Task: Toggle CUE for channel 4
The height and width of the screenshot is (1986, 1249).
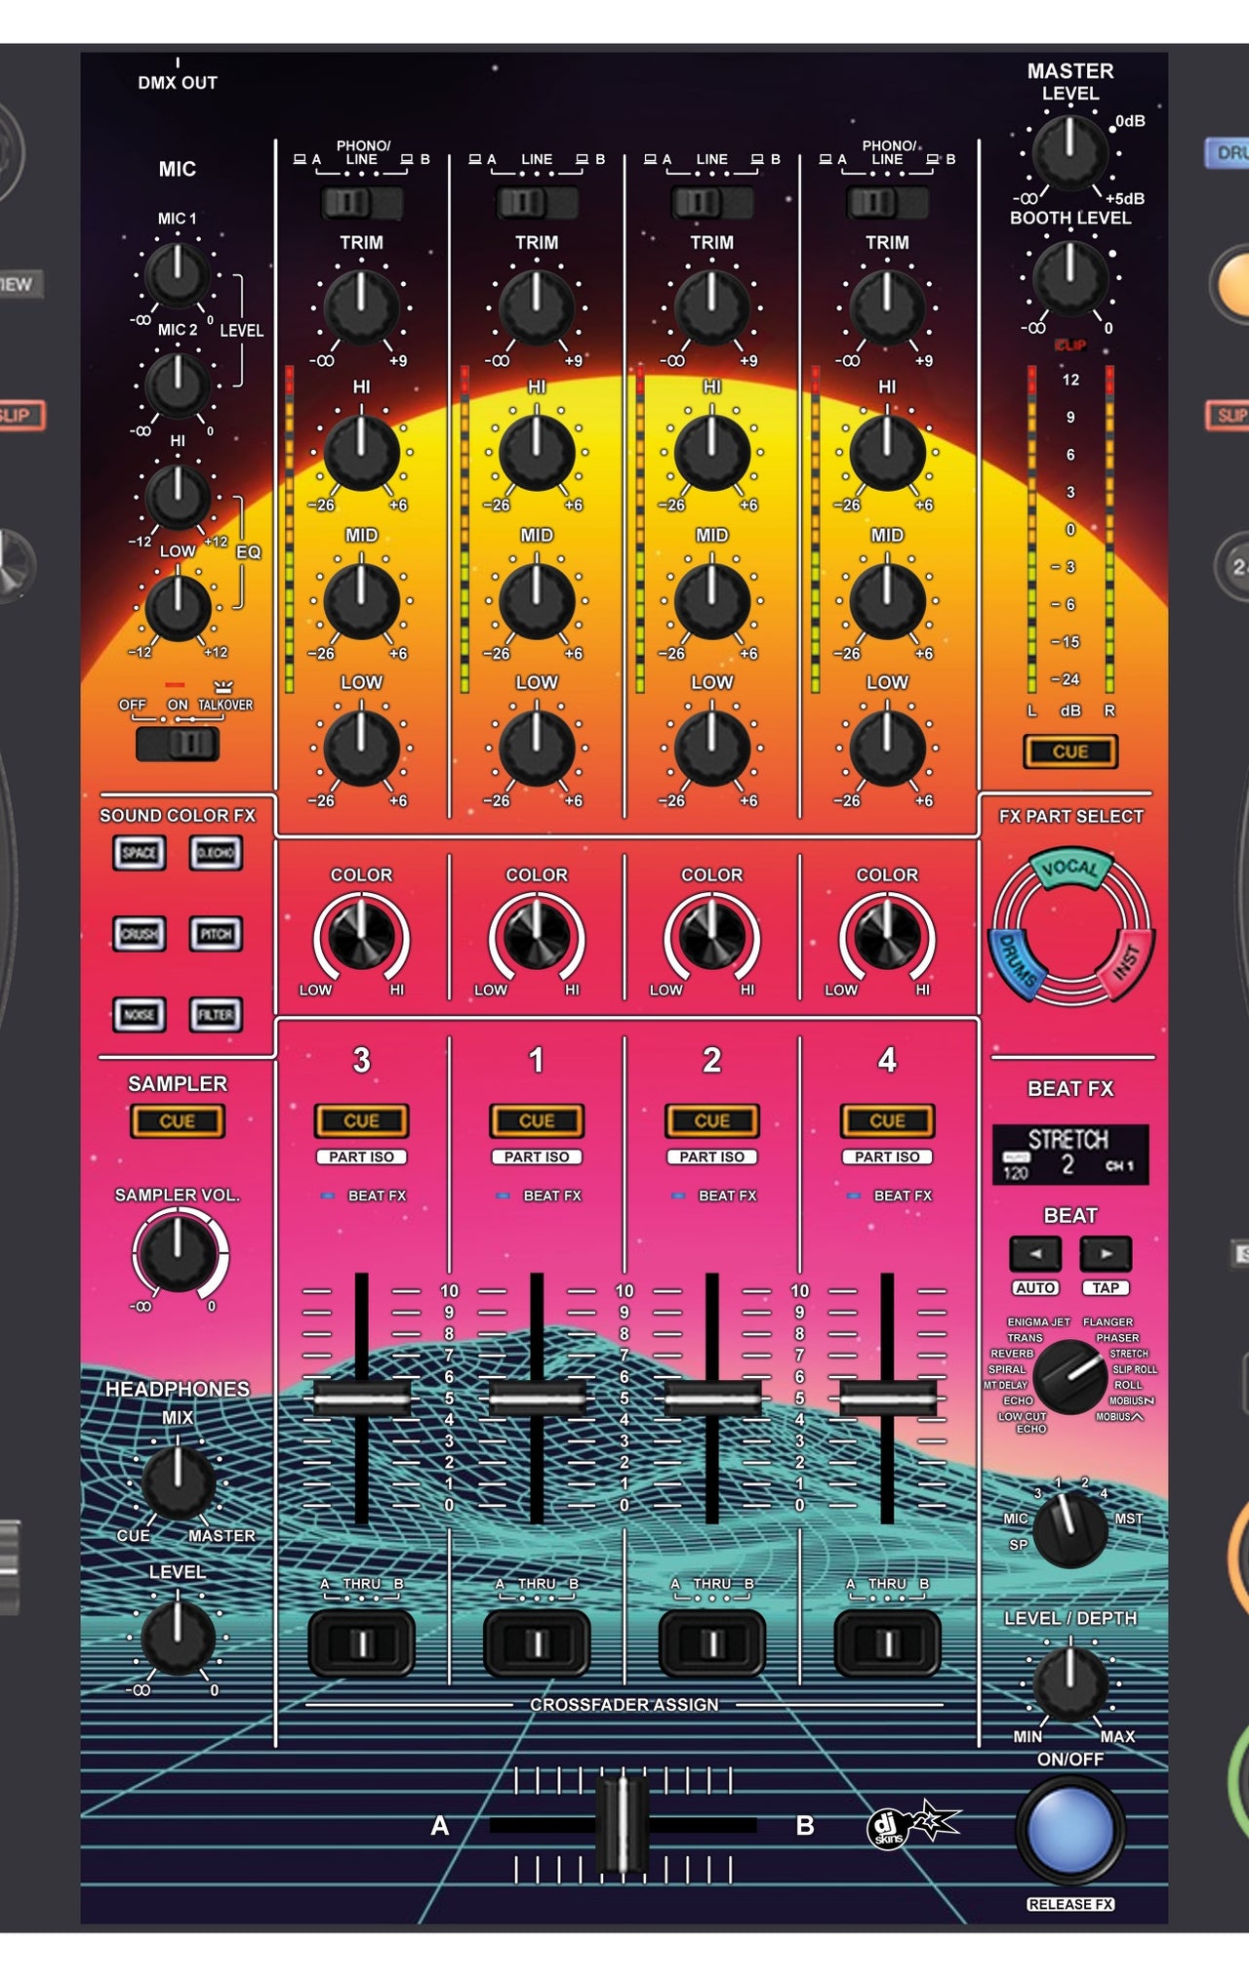Action: (x=887, y=1121)
